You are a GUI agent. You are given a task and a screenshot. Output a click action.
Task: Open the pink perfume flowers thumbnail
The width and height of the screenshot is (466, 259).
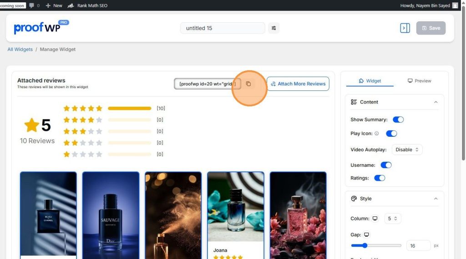[298, 215]
